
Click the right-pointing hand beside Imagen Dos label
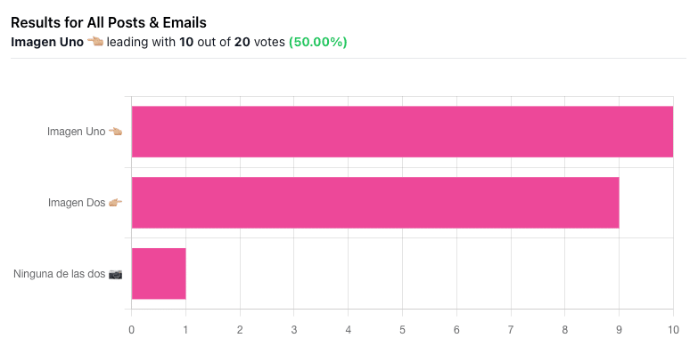click(x=115, y=203)
